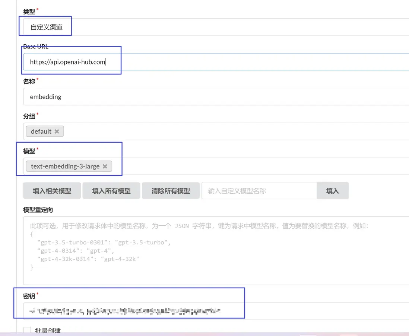Click the 分组 field label
409x336 pixels.
tap(29, 116)
